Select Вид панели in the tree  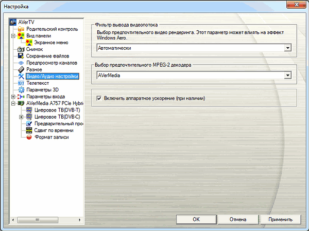pyautogui.click(x=39, y=36)
